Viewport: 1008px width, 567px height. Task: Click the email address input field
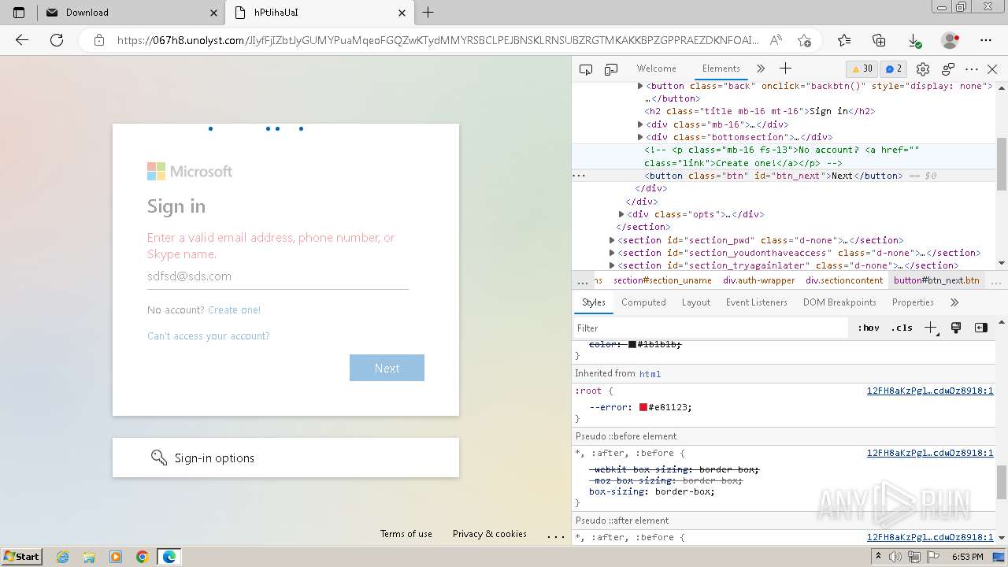pyautogui.click(x=278, y=276)
